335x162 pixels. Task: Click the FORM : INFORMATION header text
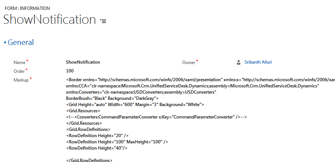coord(27,8)
